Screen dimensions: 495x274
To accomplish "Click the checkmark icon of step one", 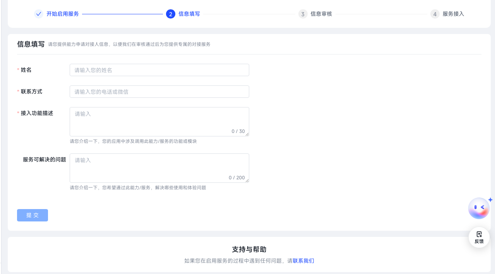I will tap(39, 14).
